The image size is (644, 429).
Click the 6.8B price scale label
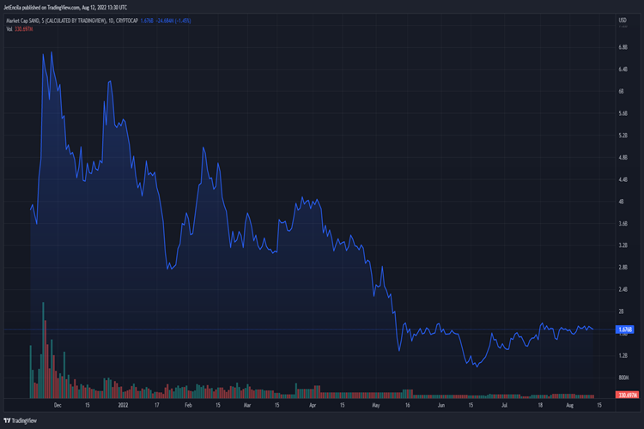tap(623, 48)
